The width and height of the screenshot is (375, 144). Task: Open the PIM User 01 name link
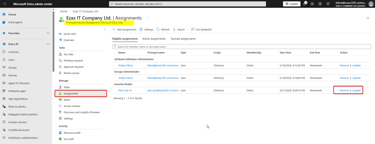pyautogui.click(x=125, y=90)
